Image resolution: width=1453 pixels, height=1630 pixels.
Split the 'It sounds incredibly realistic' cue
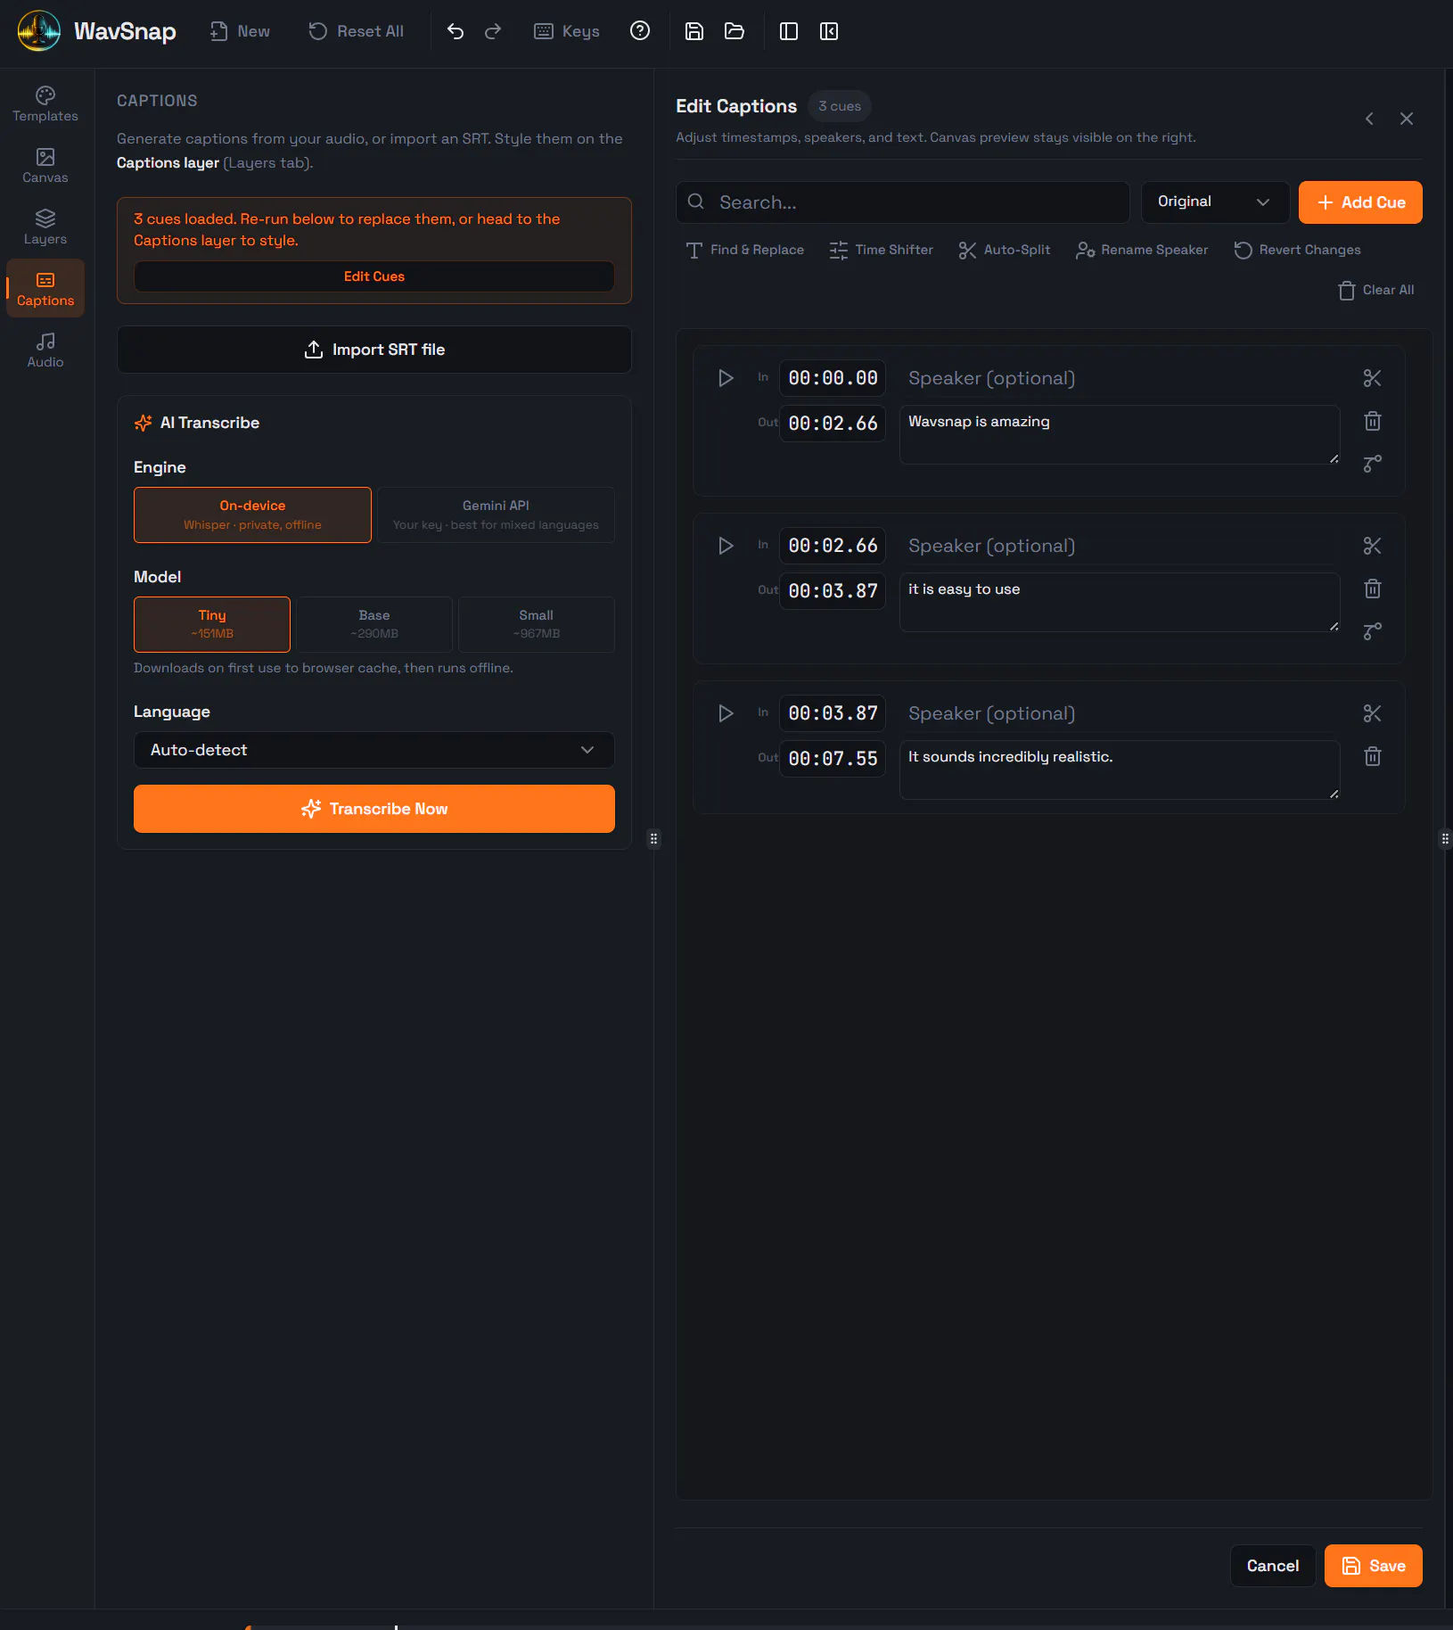(1373, 713)
